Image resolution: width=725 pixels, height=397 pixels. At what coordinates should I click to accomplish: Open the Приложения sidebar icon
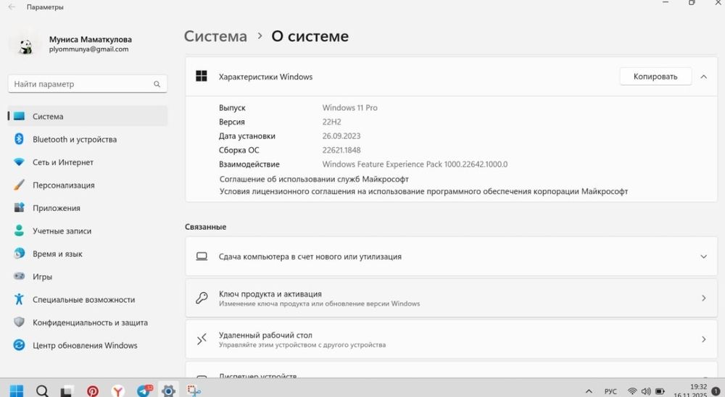coord(19,207)
